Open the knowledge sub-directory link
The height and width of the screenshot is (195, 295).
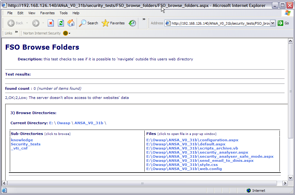(22, 140)
